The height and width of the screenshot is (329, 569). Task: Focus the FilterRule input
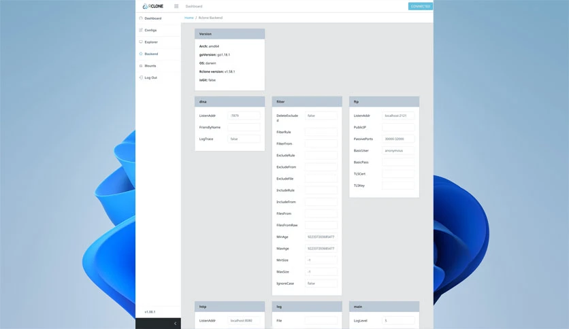click(x=321, y=132)
